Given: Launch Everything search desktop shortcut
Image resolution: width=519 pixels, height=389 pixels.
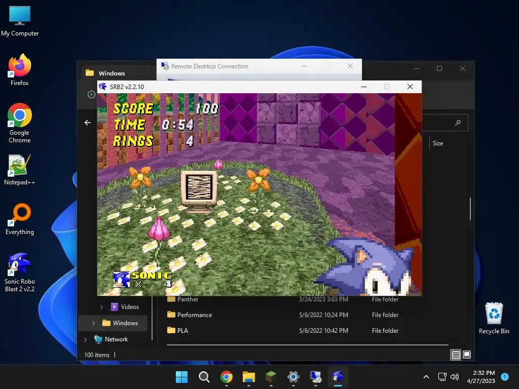Looking at the screenshot, I should pos(20,219).
